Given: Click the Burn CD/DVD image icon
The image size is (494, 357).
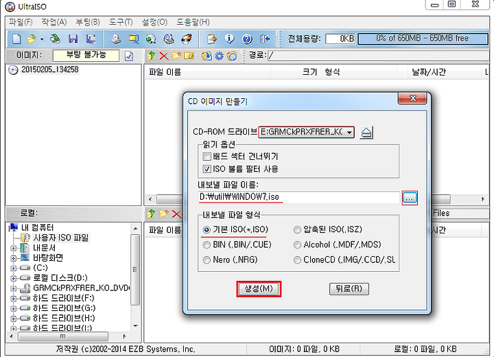Looking at the screenshot, I should [187, 39].
